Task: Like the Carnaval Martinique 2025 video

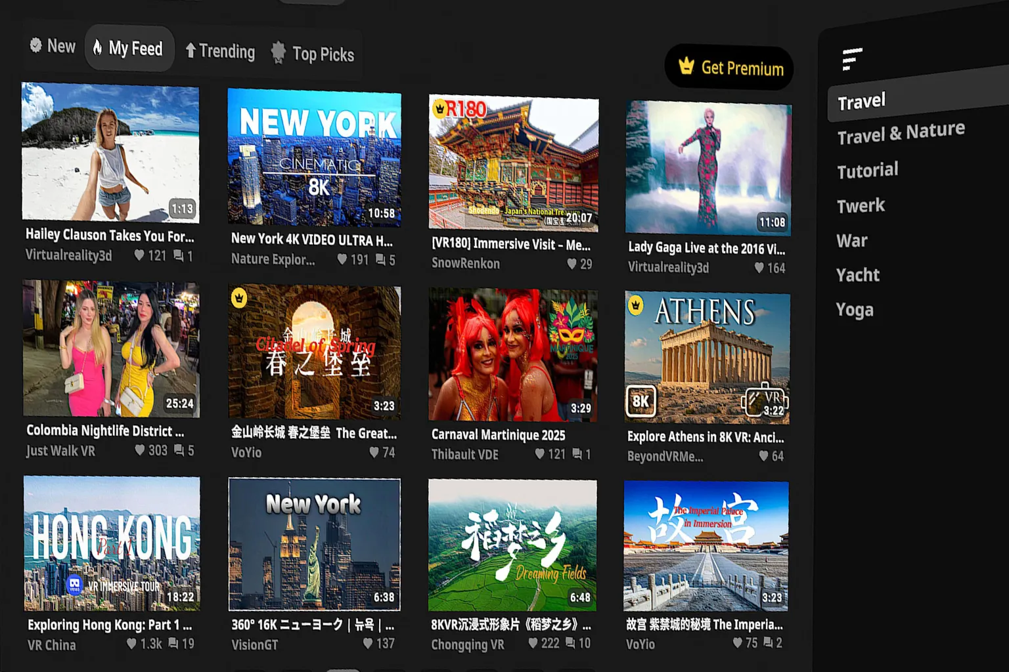Action: click(x=539, y=453)
